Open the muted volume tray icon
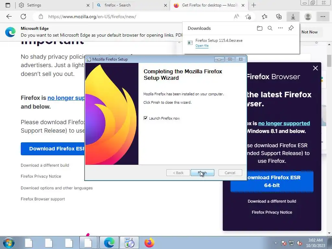Screen dimensions: 332x249 point(299,243)
